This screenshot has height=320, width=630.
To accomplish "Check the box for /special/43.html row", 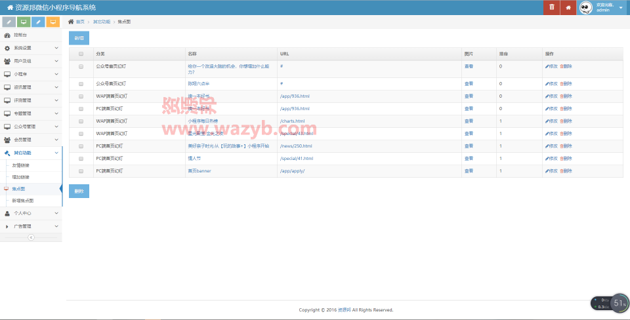I will click(81, 134).
